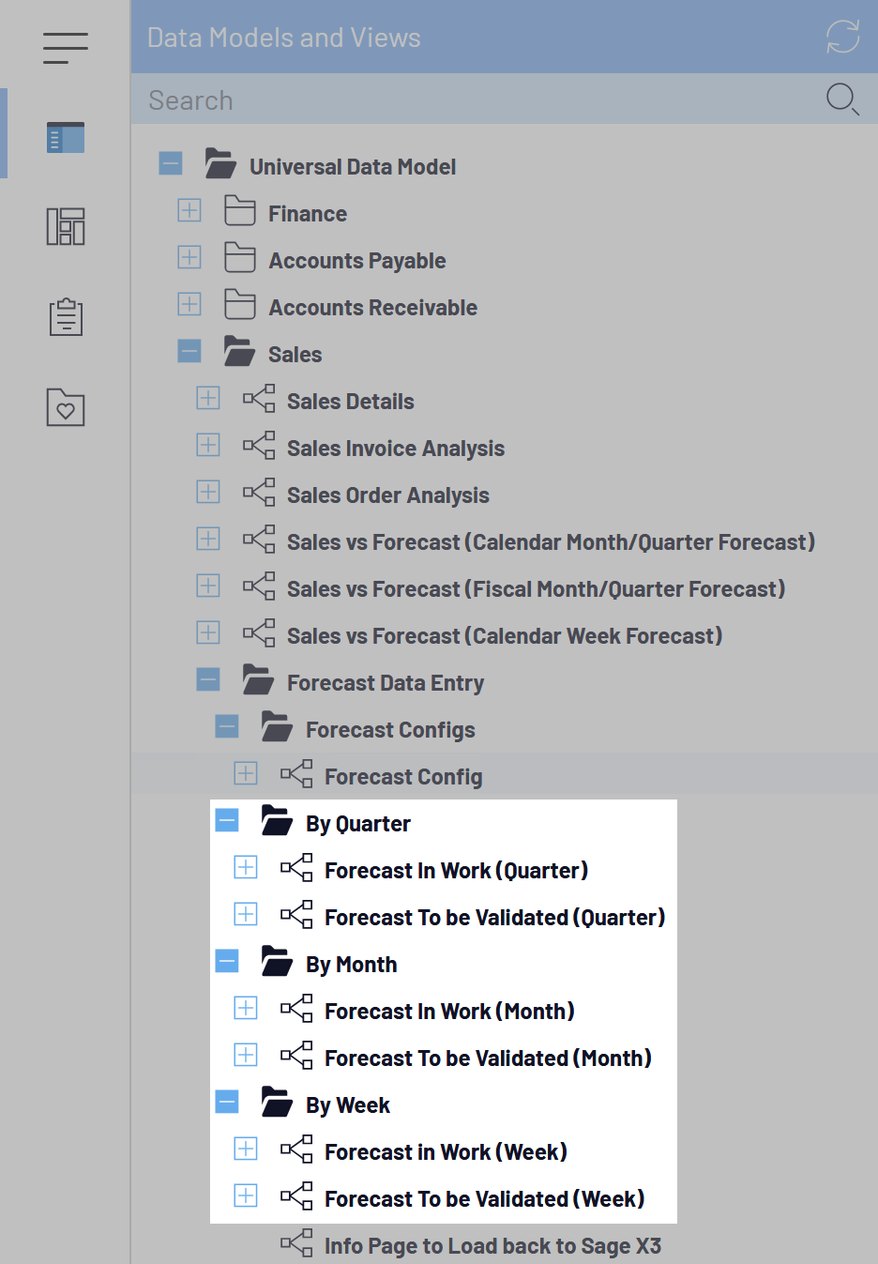The width and height of the screenshot is (878, 1264).
Task: Open the favorites folder sidebar icon
Action: tap(66, 407)
